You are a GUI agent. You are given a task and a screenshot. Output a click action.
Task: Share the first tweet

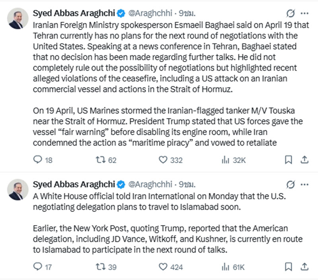304,160
